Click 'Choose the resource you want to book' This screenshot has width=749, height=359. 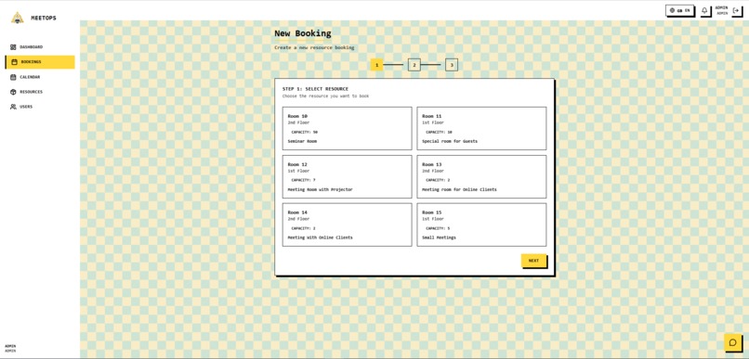point(325,96)
